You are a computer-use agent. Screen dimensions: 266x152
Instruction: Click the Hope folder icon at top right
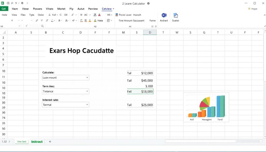(249, 9)
